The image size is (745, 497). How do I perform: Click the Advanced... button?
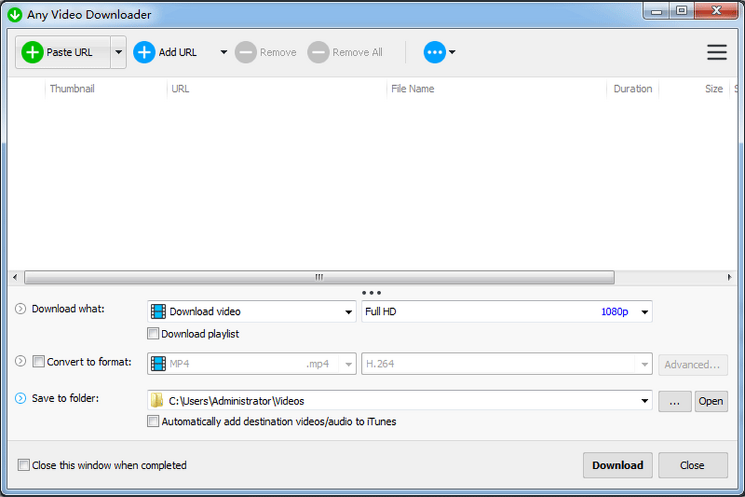tap(693, 364)
